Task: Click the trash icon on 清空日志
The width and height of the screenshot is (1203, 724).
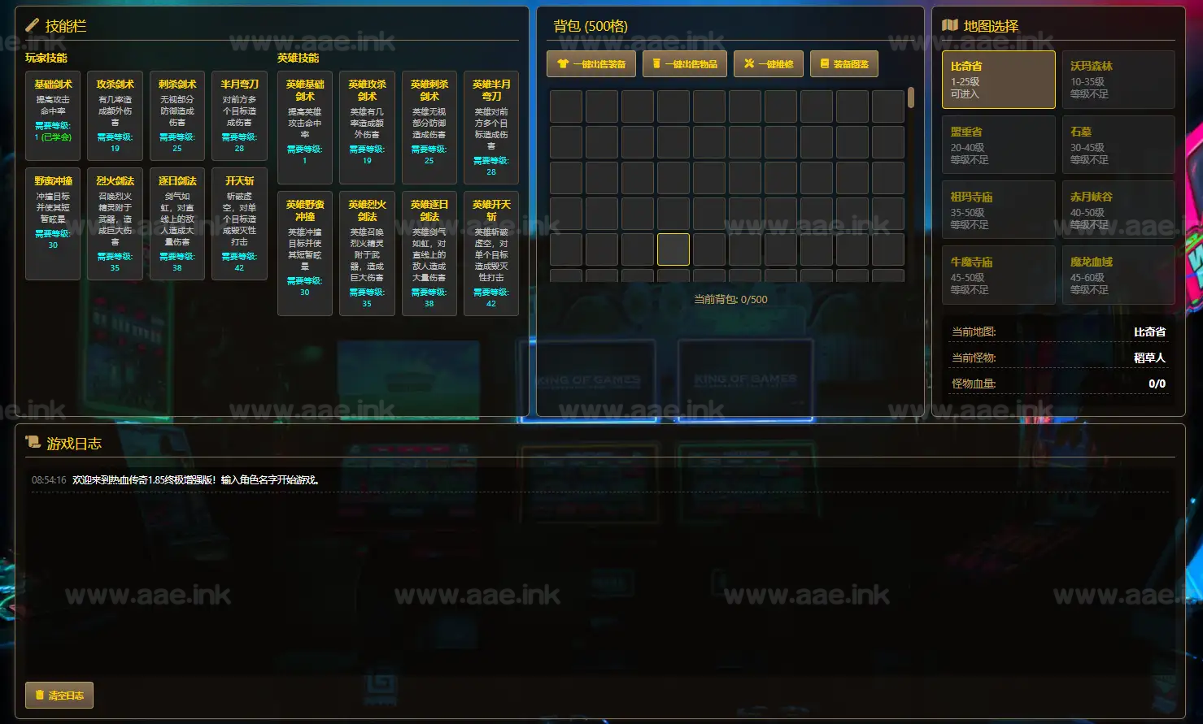Action: (x=40, y=696)
